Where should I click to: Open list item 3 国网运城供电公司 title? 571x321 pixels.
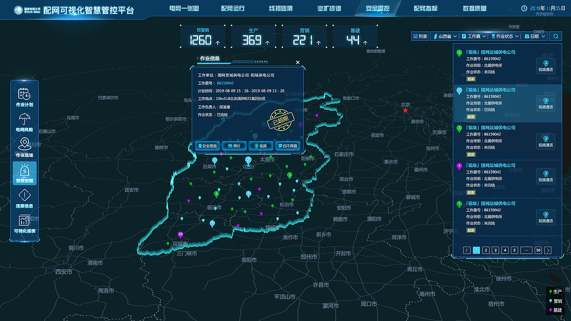click(490, 128)
